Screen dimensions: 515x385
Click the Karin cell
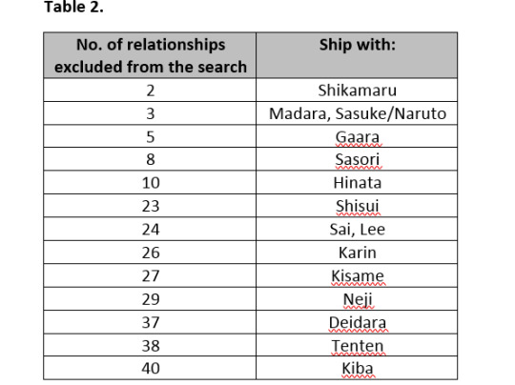click(x=357, y=253)
